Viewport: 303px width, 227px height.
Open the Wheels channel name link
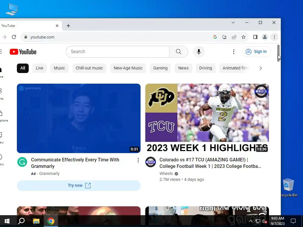166,174
